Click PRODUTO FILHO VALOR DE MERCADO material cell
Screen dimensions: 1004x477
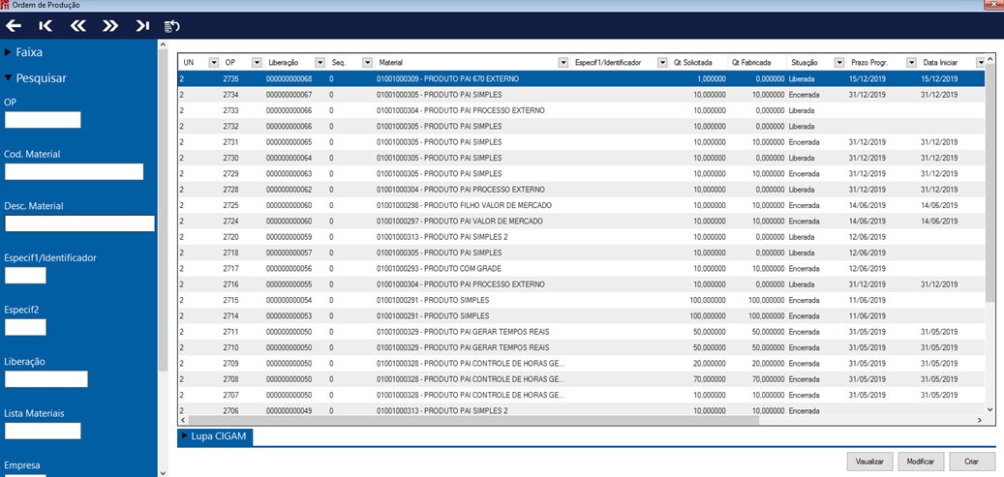[x=464, y=205]
